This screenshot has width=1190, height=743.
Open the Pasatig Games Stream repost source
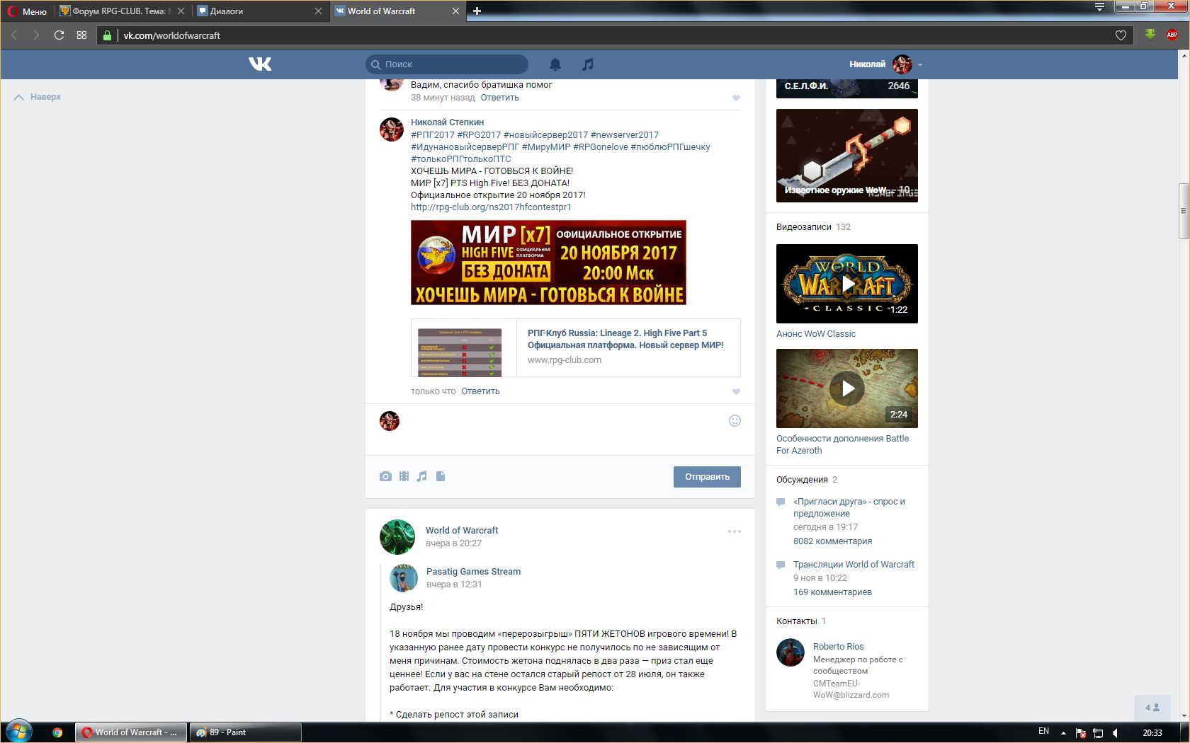(473, 572)
